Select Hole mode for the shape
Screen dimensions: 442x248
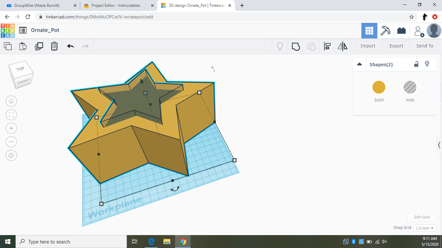(x=410, y=87)
